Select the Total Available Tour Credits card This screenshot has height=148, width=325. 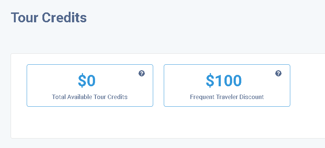click(90, 86)
